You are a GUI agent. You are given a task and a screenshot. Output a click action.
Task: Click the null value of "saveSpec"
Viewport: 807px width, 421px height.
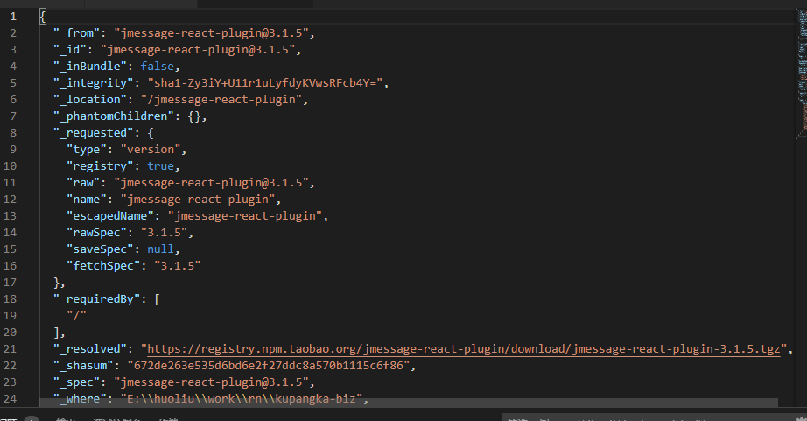[x=160, y=249]
